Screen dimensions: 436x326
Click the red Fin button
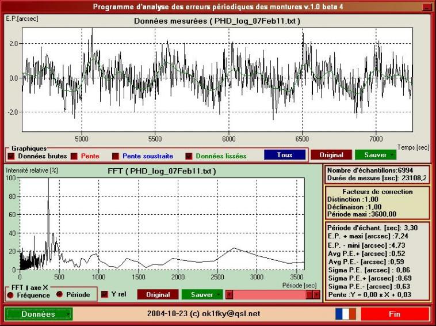(x=395, y=314)
